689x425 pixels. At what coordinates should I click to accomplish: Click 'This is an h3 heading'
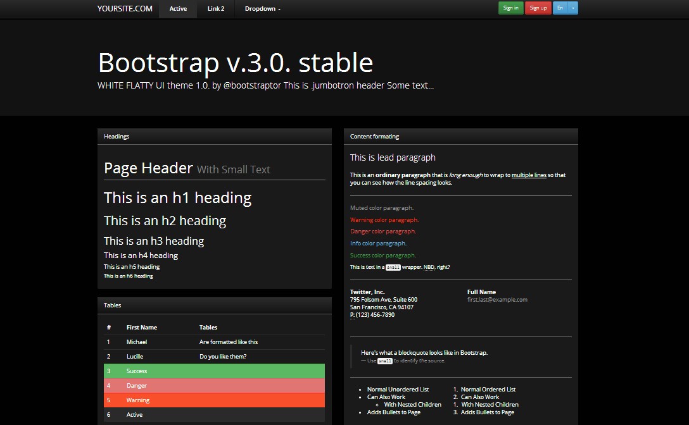coord(154,241)
